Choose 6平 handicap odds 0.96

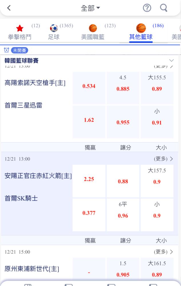(123, 215)
